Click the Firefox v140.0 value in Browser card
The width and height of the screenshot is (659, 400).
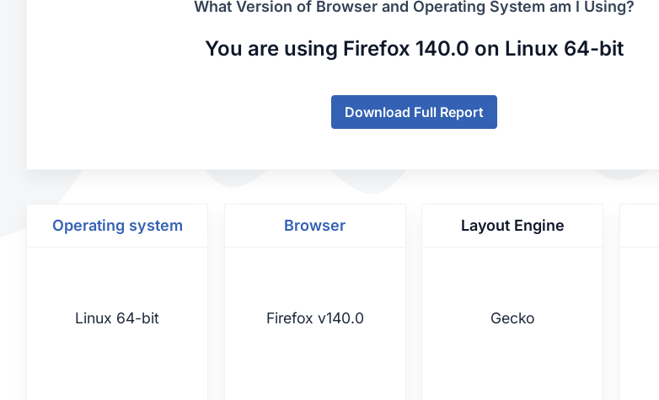point(315,318)
